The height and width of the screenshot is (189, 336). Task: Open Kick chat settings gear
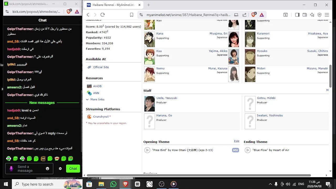point(60,169)
